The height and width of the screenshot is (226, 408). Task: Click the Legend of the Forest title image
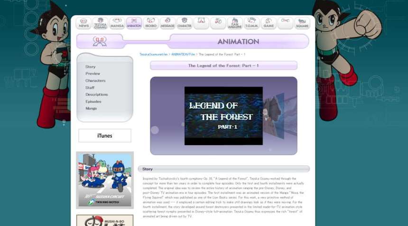click(223, 116)
